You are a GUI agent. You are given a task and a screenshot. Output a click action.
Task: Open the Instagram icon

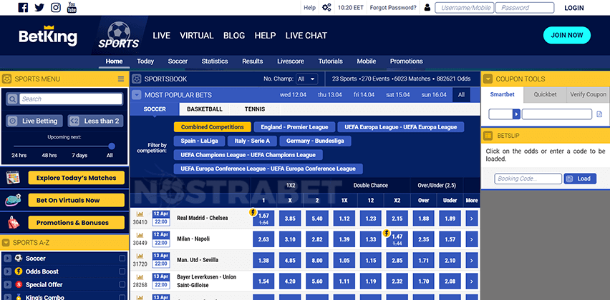[56, 7]
